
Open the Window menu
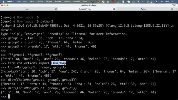[x=77, y=2]
